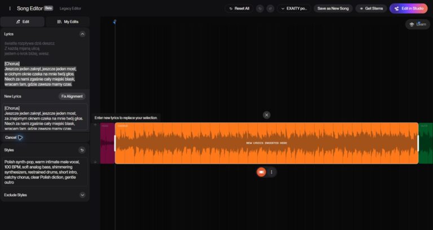Undo the last edit
The image size is (433, 230).
point(260,8)
